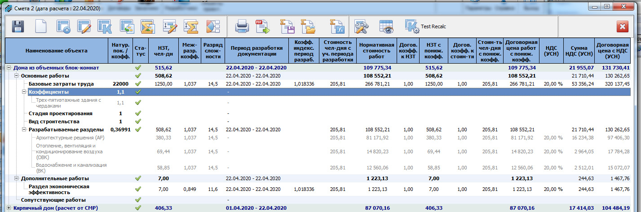The width and height of the screenshot is (641, 212).
Task: Click Нормативная стоимость работ column header
Action: pos(376,51)
